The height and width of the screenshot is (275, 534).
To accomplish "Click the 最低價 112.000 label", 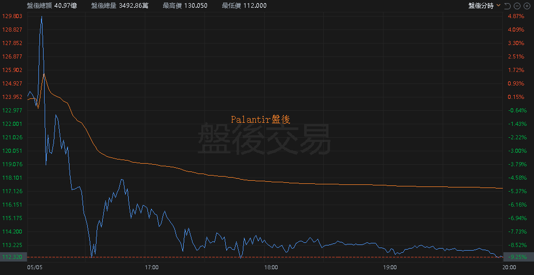I will pyautogui.click(x=244, y=6).
